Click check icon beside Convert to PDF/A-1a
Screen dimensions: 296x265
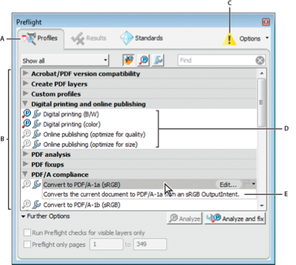coord(26,184)
